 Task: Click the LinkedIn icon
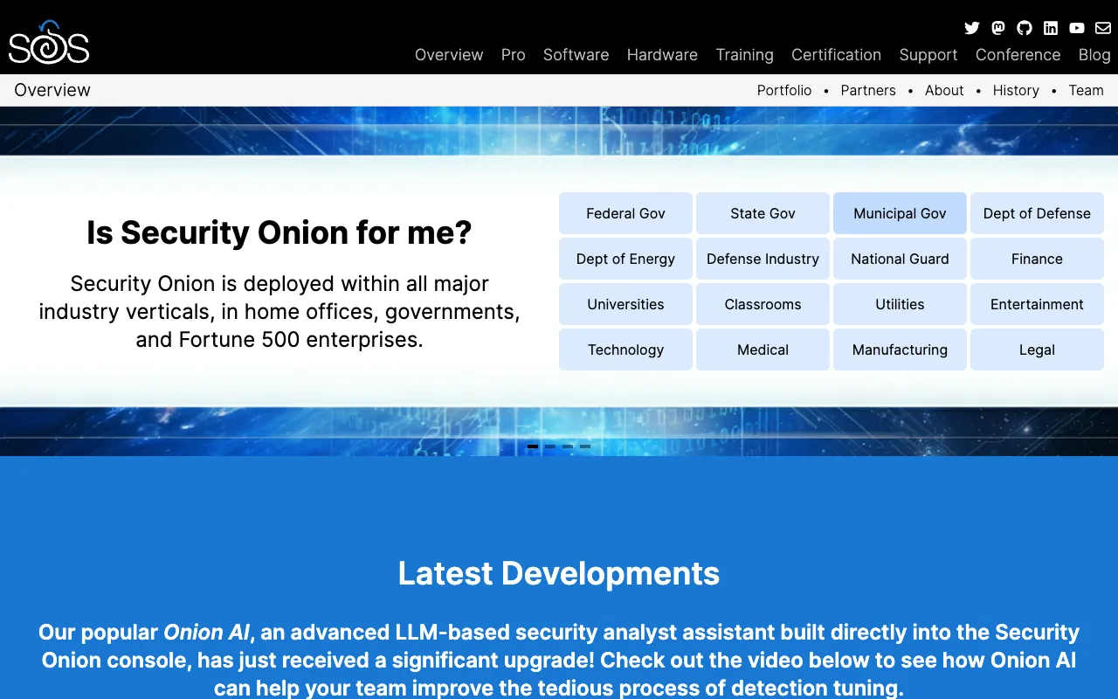(1050, 28)
